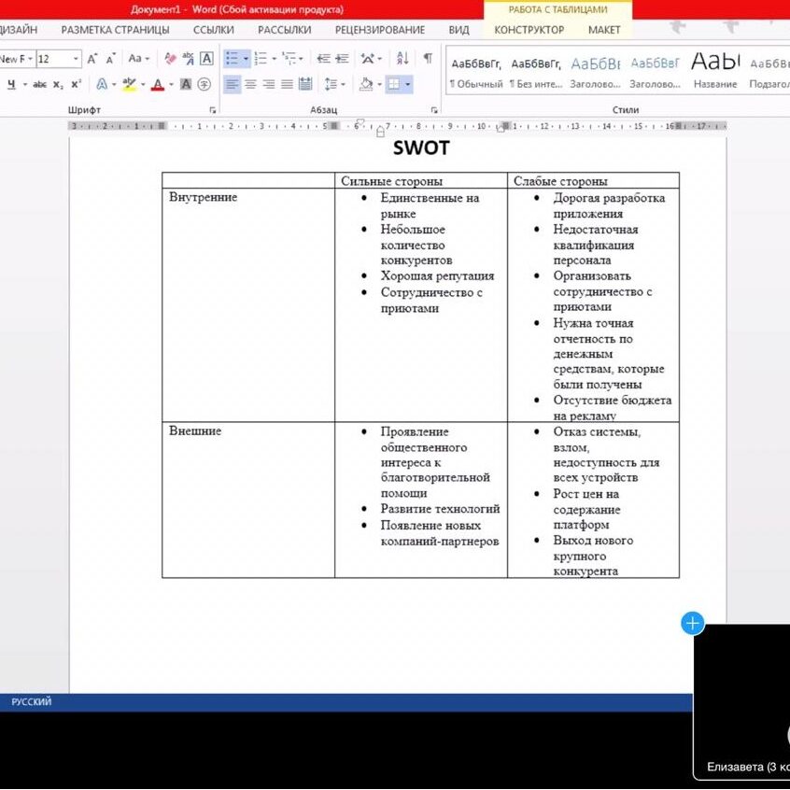The height and width of the screenshot is (790, 790).
Task: Apply the Название style
Action: 715,70
